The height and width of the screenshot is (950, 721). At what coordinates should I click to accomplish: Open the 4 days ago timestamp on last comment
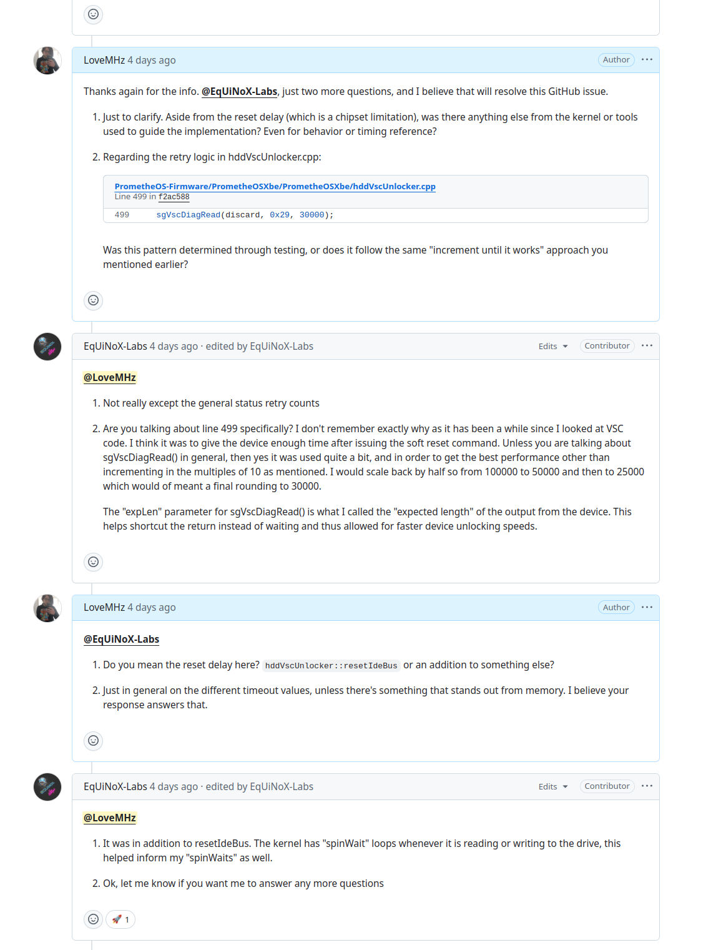pos(174,786)
